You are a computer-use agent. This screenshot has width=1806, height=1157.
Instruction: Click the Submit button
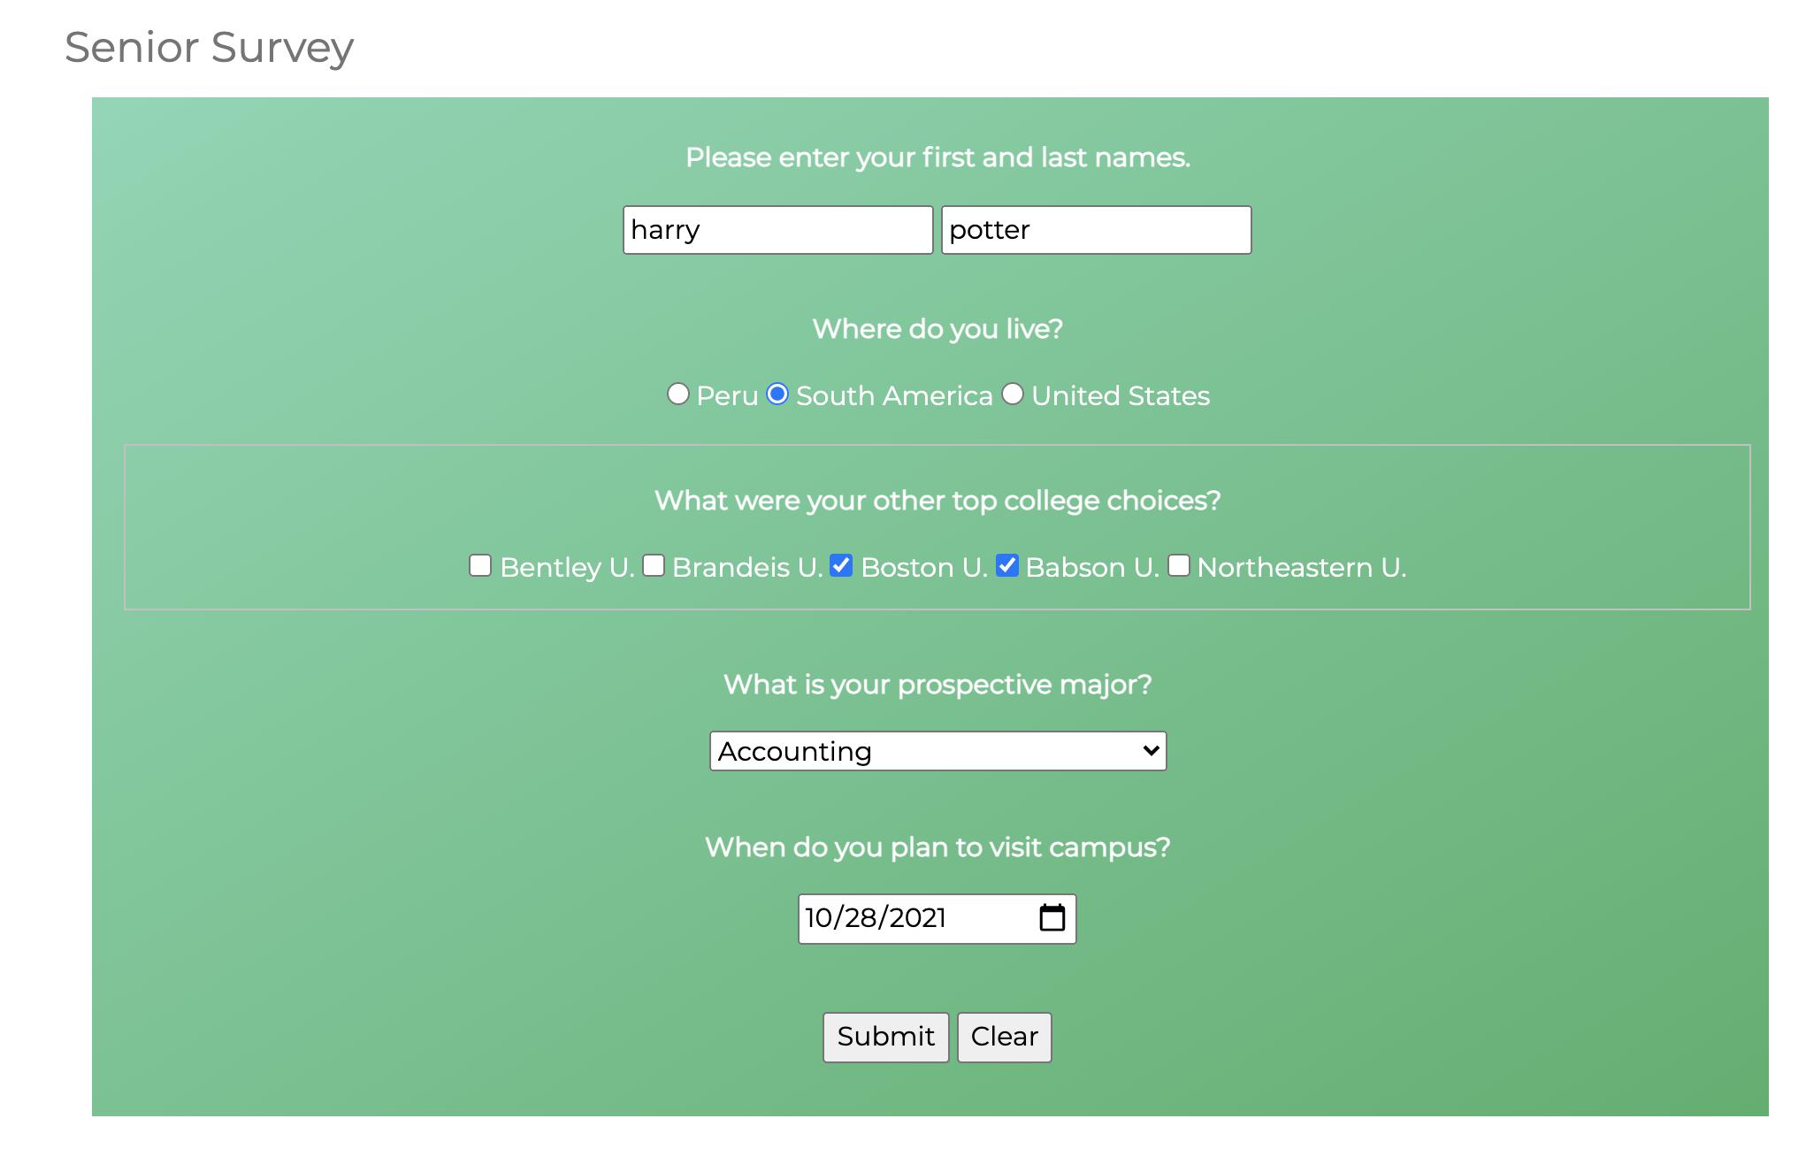click(884, 1038)
